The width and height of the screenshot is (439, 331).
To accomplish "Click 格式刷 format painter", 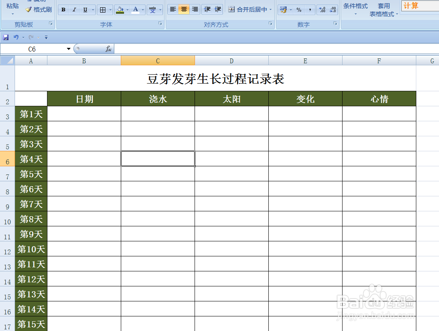I will tap(39, 9).
